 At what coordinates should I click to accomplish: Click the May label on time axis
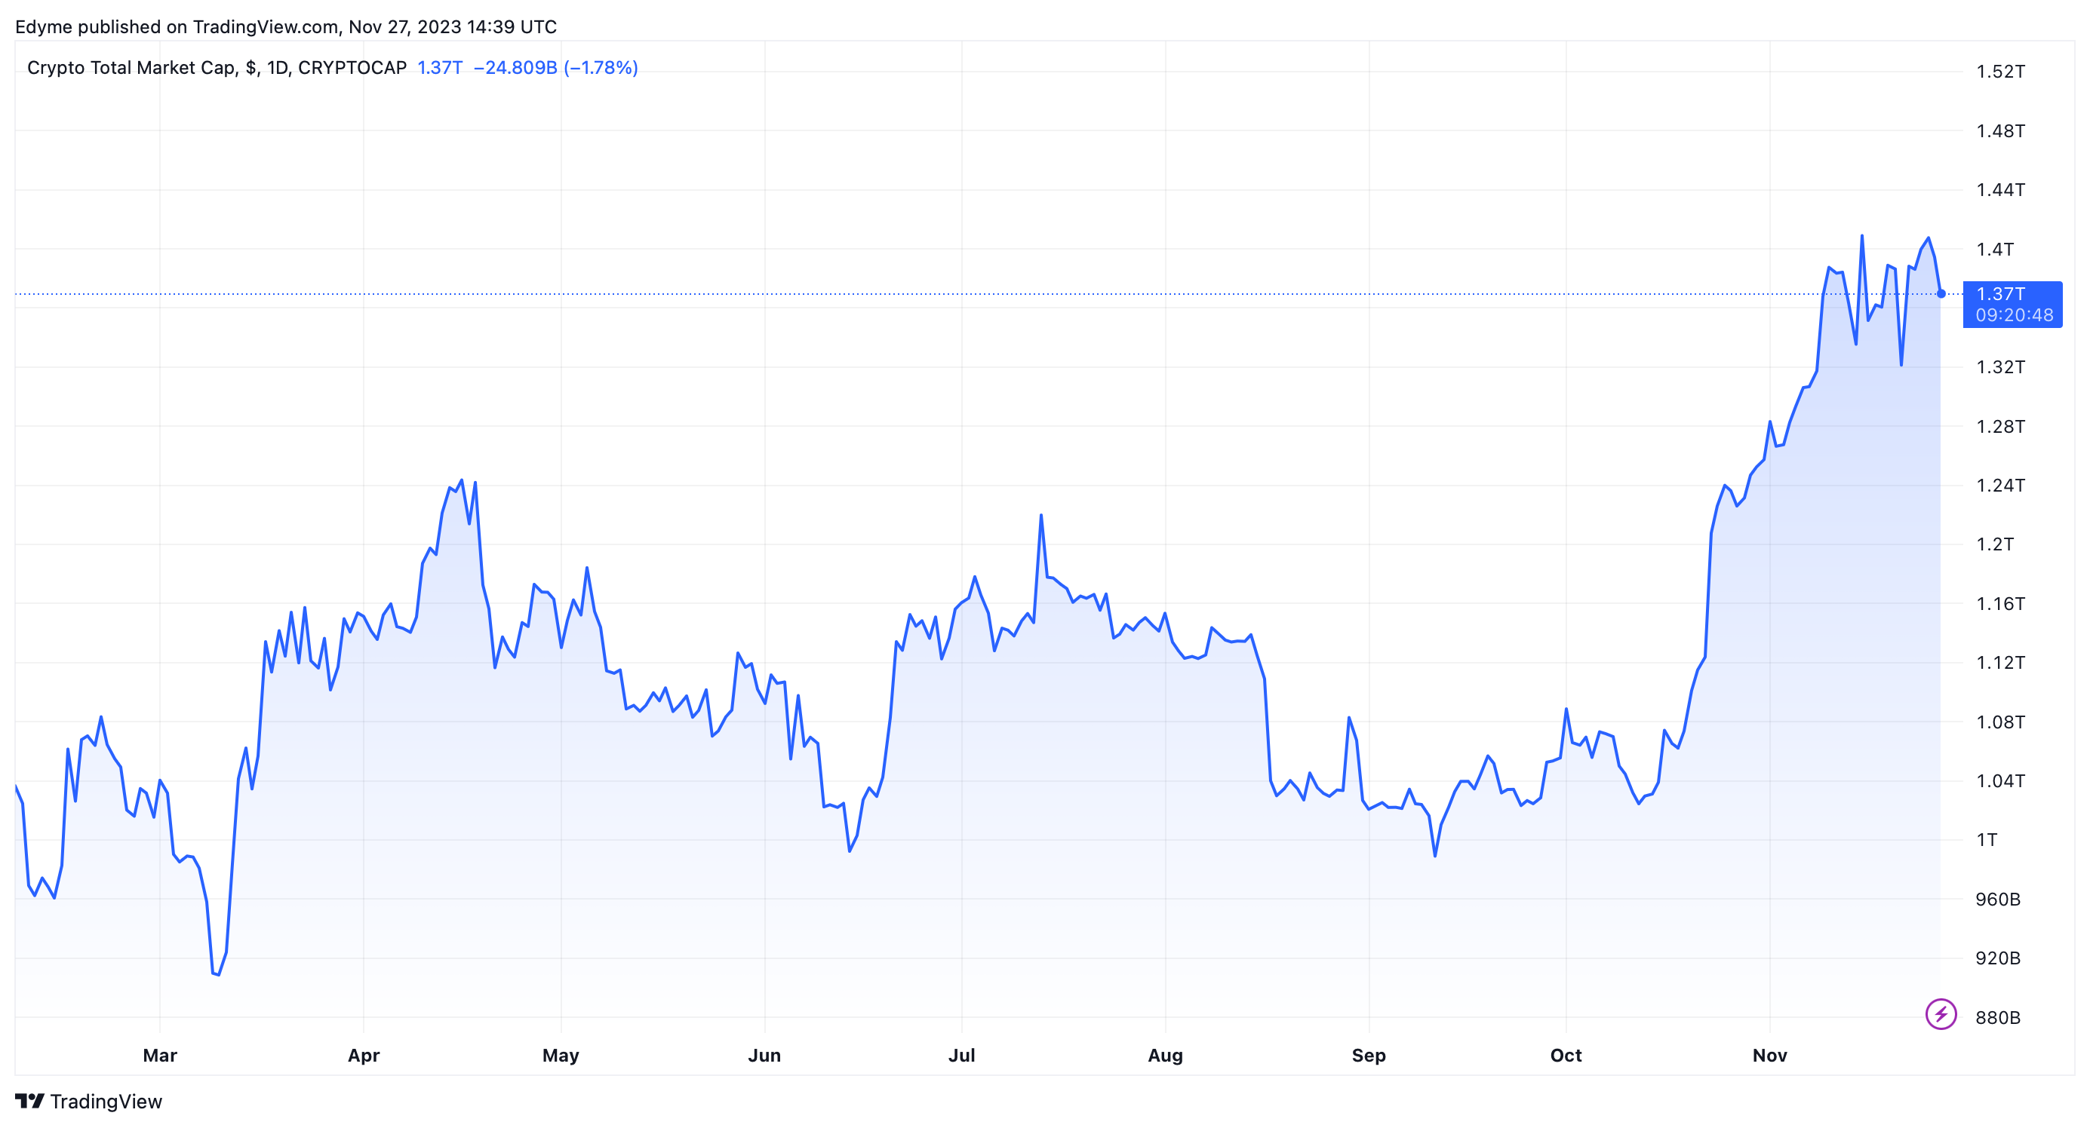561,1055
